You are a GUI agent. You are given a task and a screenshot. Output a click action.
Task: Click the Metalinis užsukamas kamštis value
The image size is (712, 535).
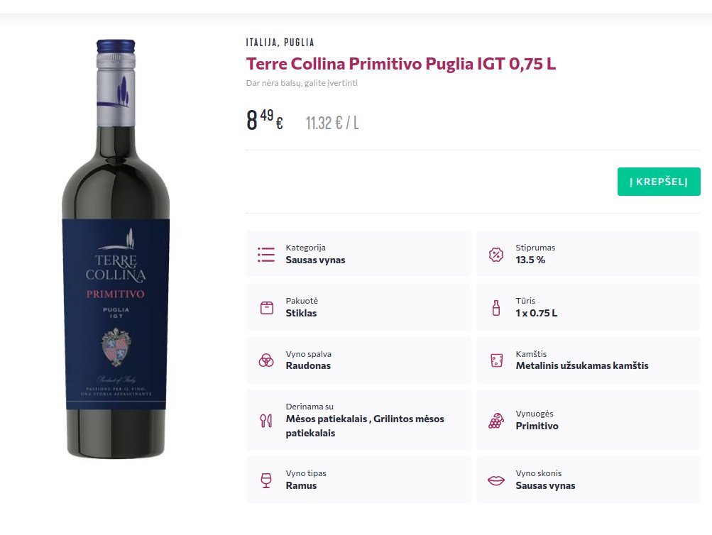[x=582, y=366]
